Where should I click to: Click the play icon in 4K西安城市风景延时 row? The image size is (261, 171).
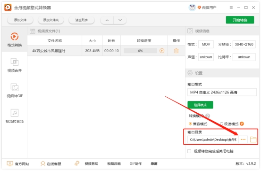(162, 51)
